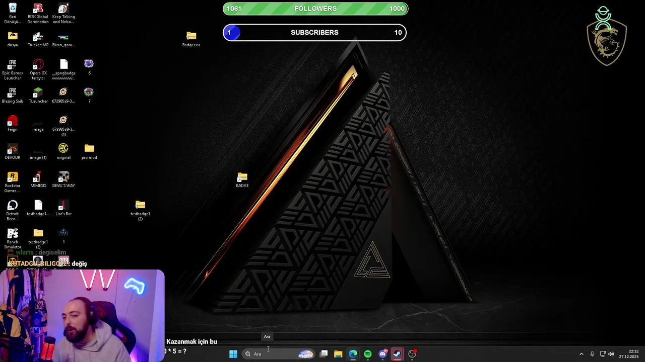Open the Rockstar Games Launcher shortcut
The width and height of the screenshot is (645, 362).
[x=13, y=183]
